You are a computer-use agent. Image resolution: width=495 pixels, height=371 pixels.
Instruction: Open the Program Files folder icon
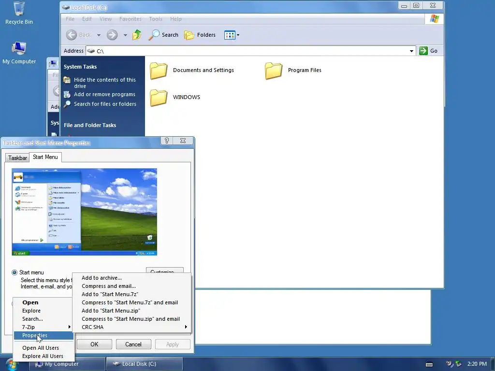pyautogui.click(x=274, y=70)
